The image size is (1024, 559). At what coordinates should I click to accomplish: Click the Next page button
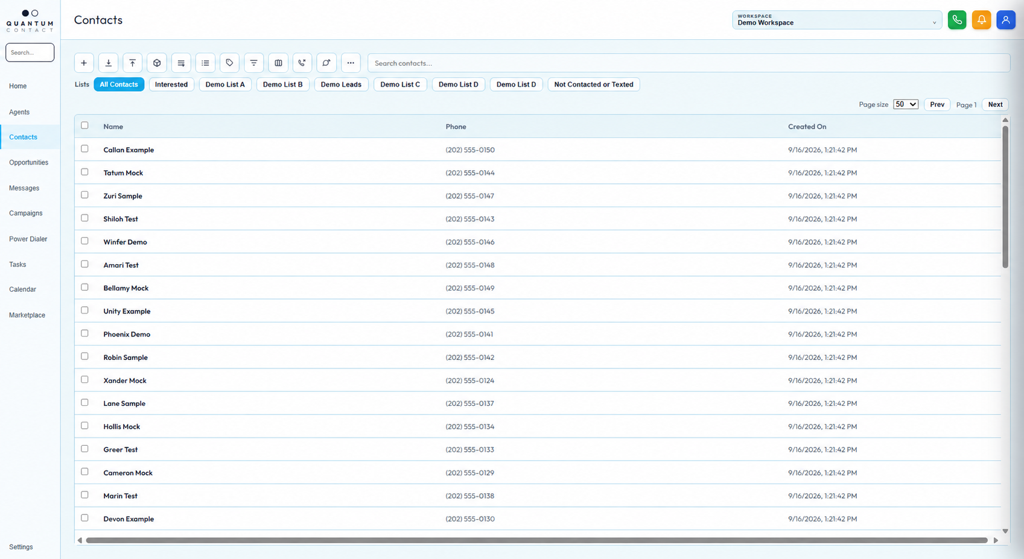(995, 104)
